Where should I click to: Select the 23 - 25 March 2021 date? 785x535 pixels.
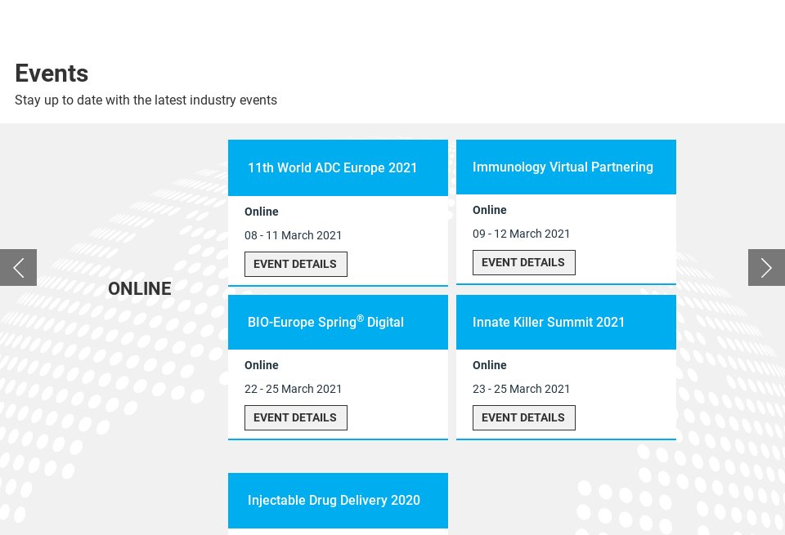[521, 389]
